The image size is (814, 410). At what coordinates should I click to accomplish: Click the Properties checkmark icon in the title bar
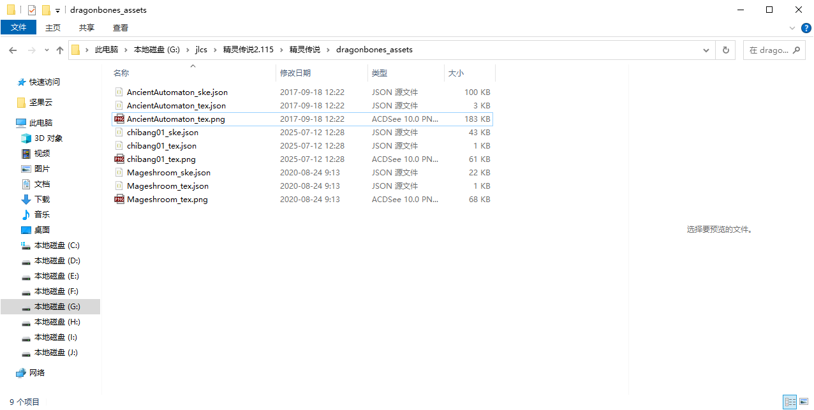coord(32,10)
